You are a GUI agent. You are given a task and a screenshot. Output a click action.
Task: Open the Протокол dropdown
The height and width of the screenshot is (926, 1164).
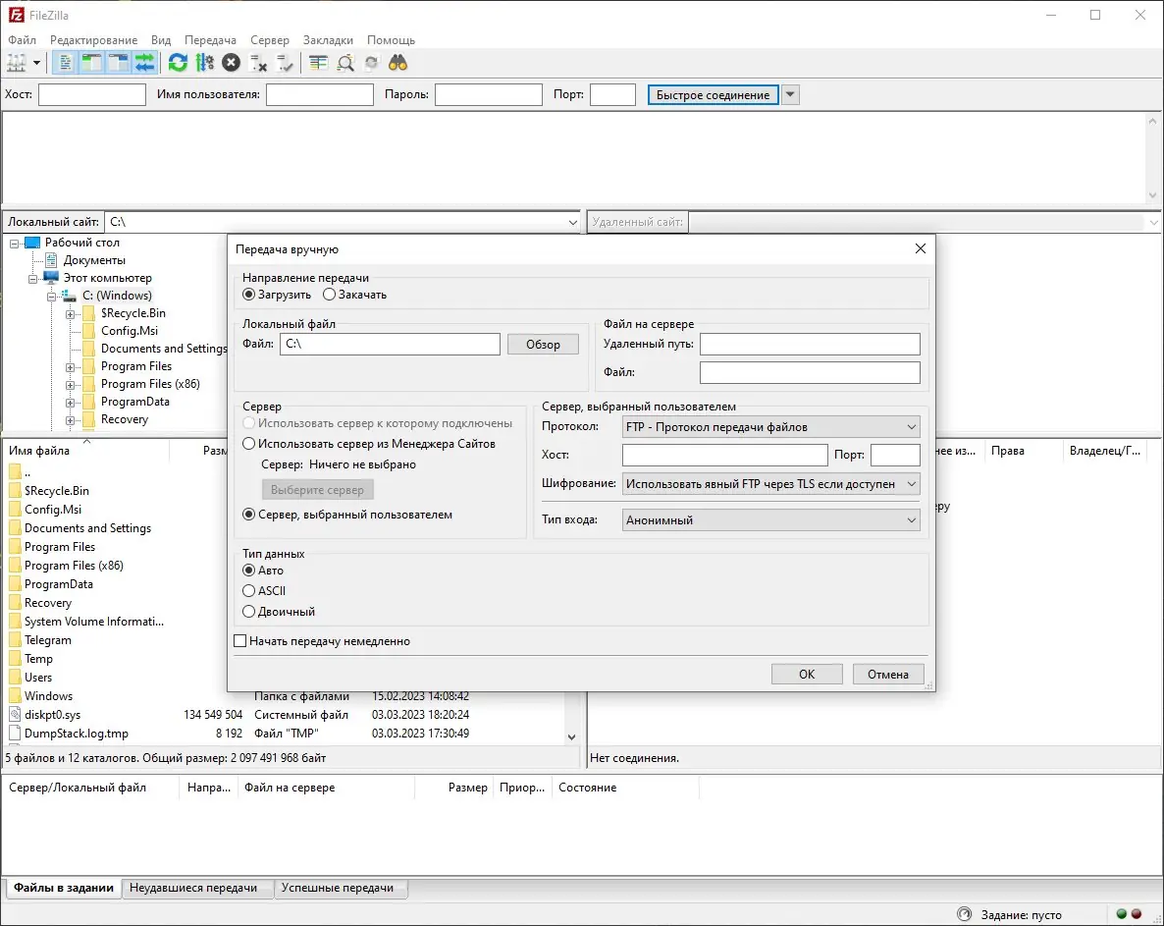pos(771,427)
